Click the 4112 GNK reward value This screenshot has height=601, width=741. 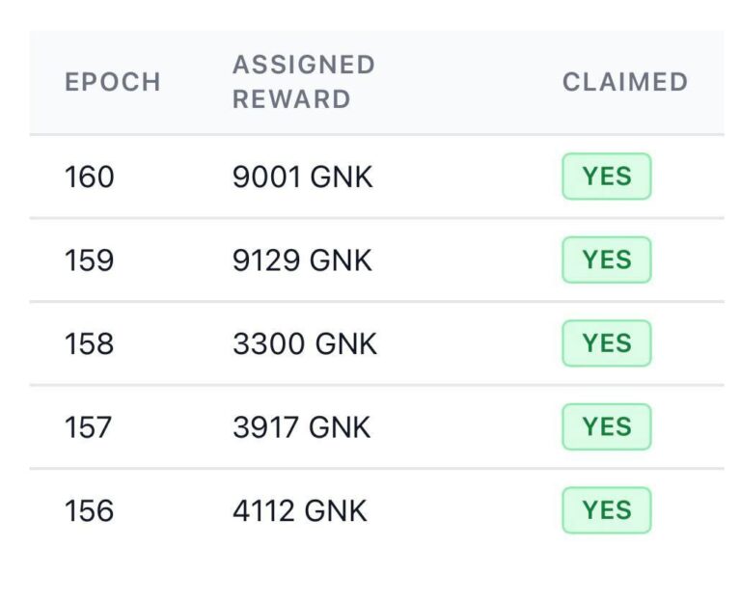pyautogui.click(x=299, y=510)
